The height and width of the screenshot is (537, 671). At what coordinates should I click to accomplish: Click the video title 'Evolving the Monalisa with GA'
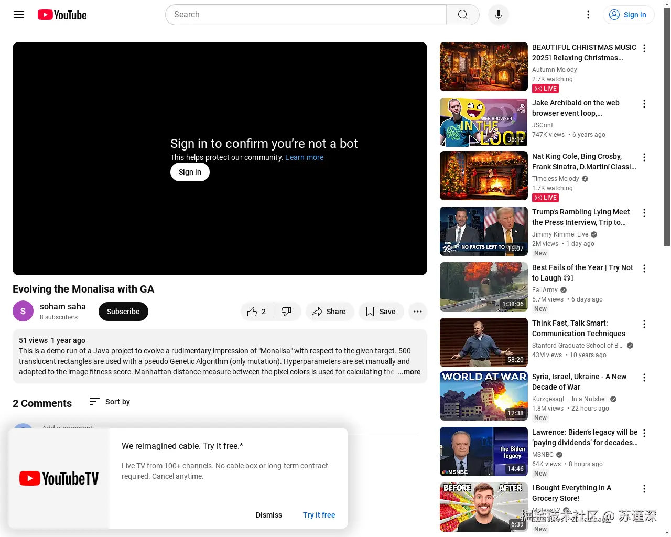click(x=83, y=289)
